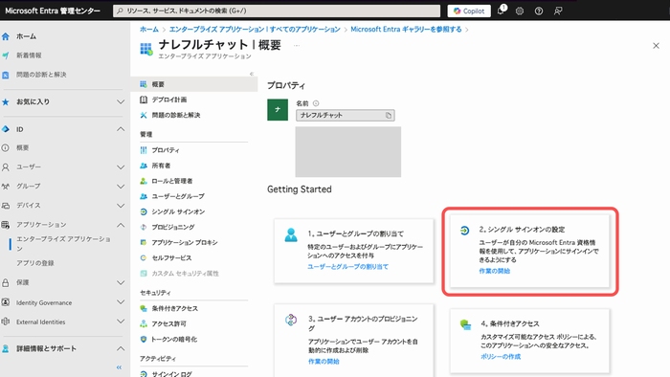
Task: Click the シングル サインオン menu icon
Action: click(x=144, y=211)
